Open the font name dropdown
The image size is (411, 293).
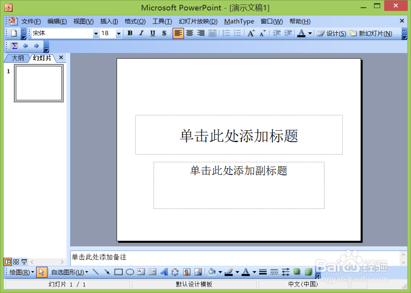tap(96, 34)
